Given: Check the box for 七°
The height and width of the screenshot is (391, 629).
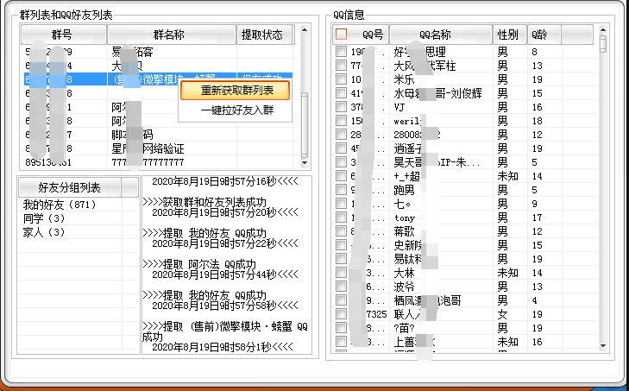Looking at the screenshot, I should point(342,204).
